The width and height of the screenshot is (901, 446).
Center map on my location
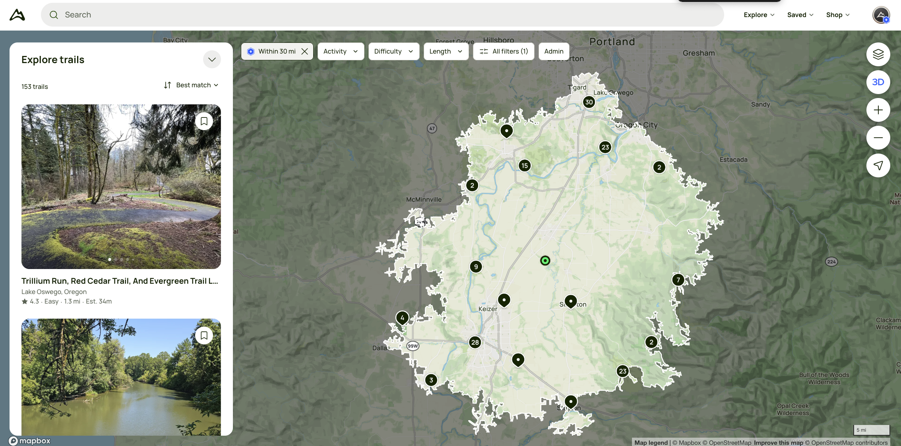point(878,165)
